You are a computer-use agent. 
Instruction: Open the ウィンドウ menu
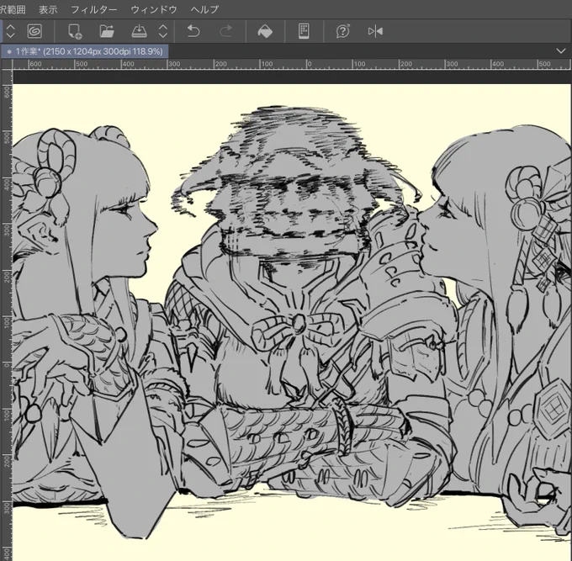tap(154, 9)
